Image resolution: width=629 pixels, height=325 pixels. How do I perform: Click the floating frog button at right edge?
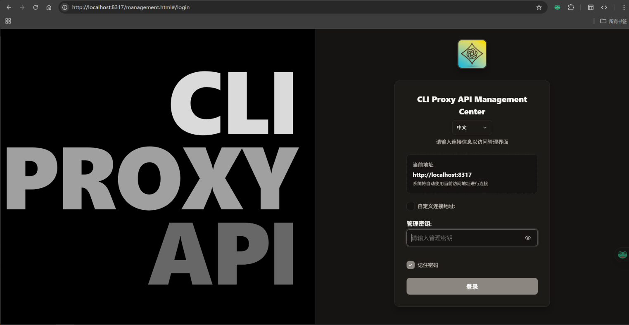pos(622,255)
